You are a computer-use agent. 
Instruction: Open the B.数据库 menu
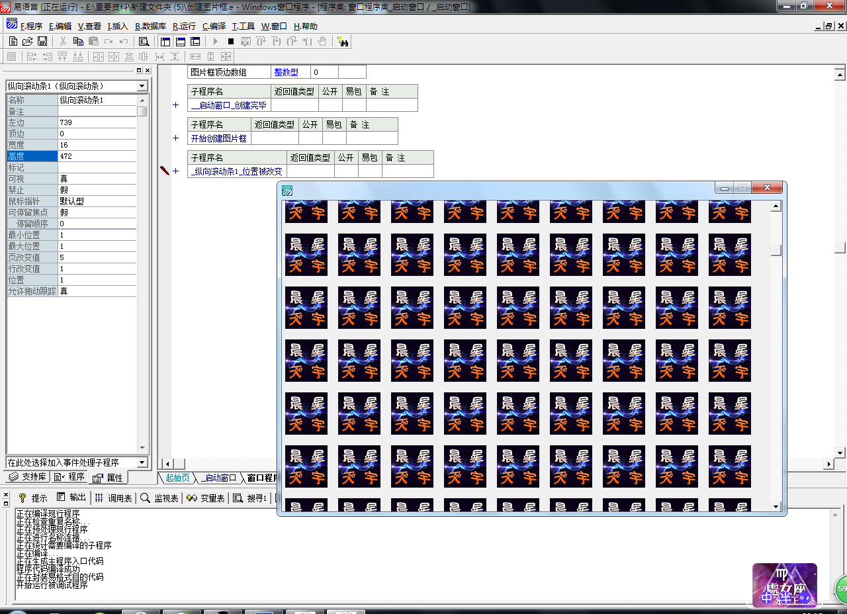150,26
